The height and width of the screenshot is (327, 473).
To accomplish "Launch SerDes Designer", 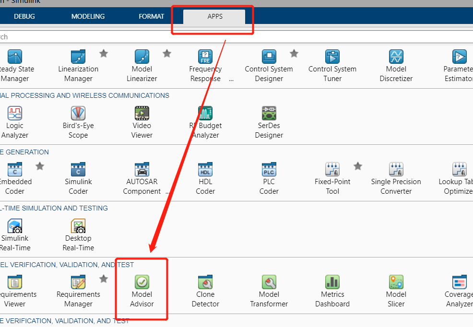I will (269, 122).
